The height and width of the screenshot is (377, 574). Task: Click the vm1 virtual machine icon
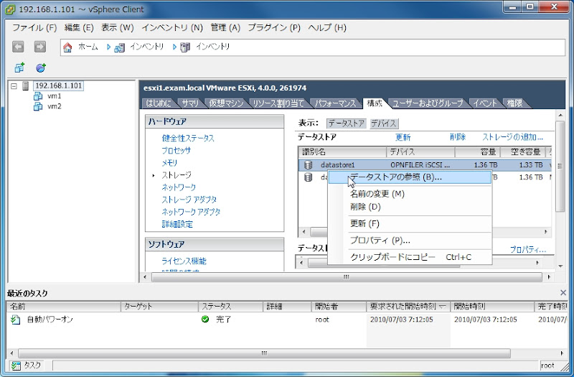pyautogui.click(x=38, y=96)
